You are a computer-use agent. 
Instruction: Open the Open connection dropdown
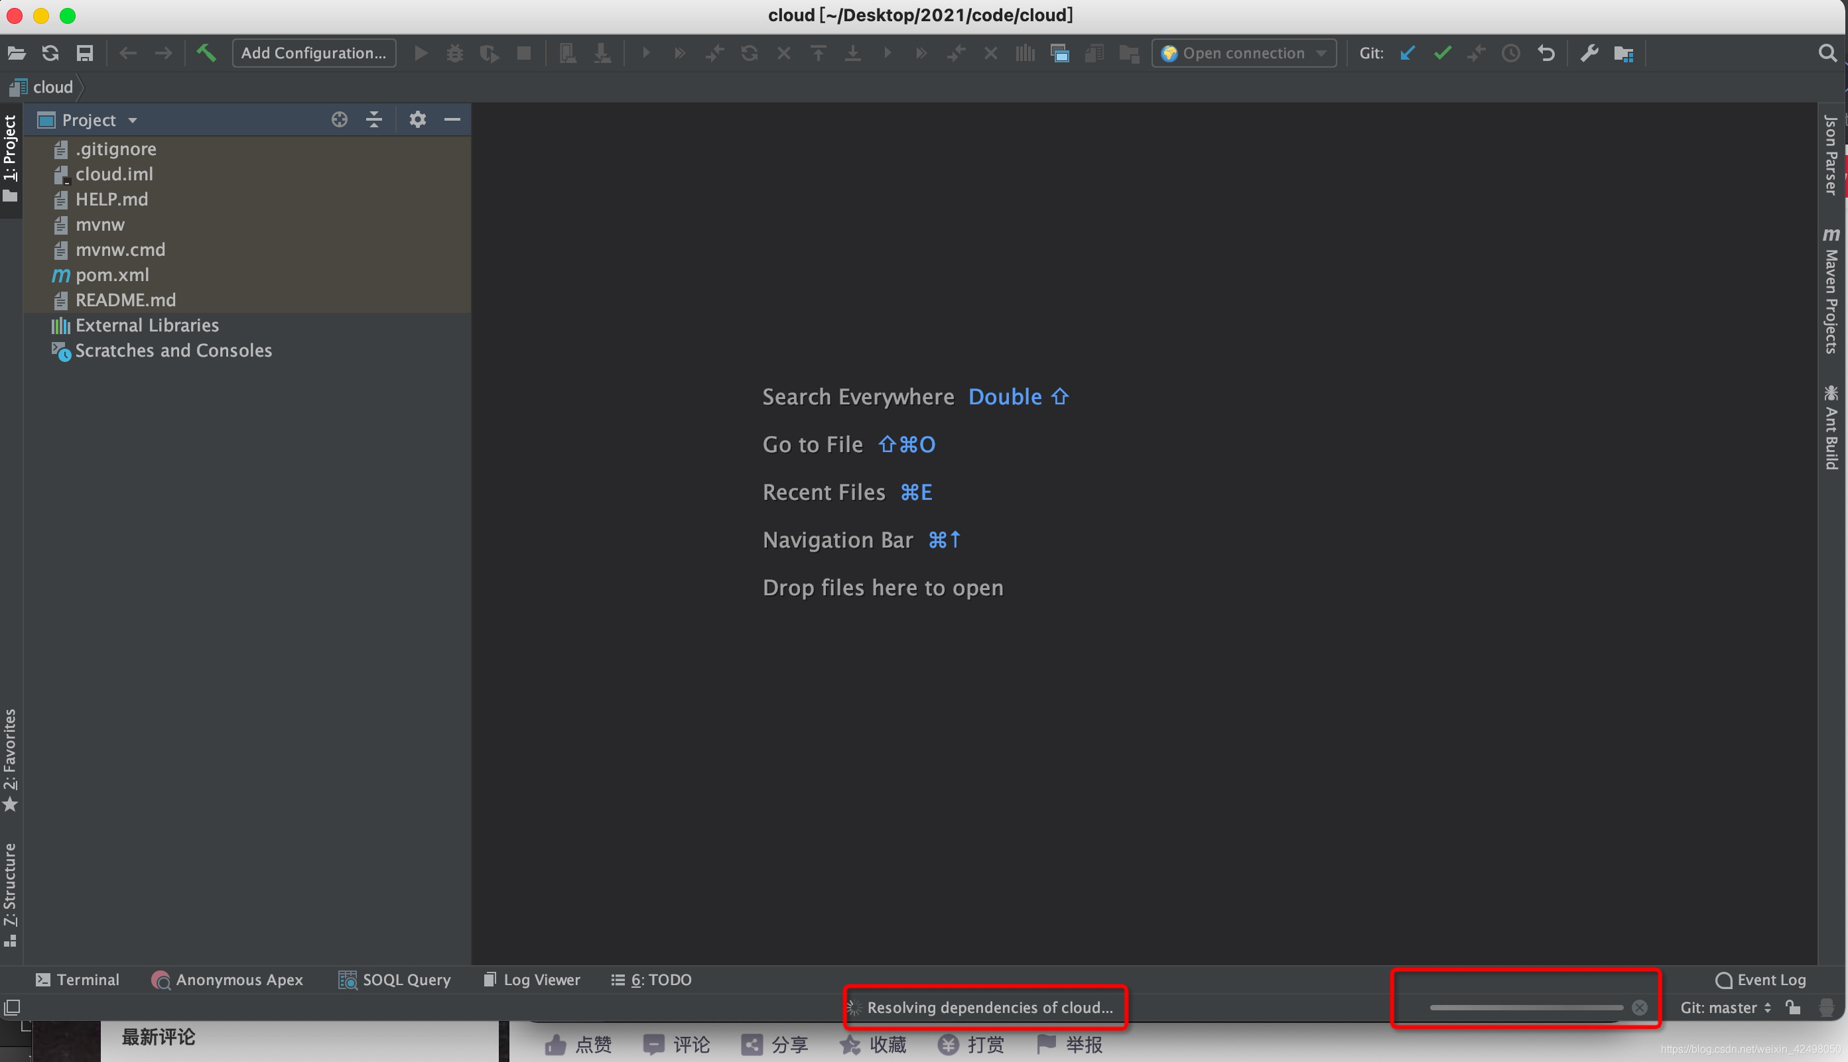pos(1243,52)
